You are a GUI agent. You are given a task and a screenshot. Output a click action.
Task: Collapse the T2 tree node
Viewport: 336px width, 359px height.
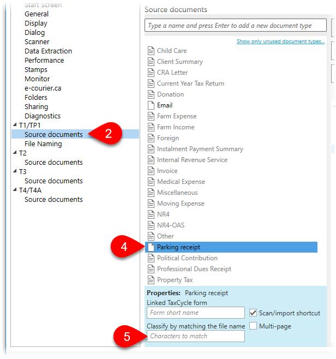click(15, 153)
